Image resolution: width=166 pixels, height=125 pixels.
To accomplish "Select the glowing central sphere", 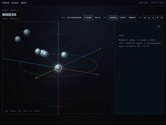I will click(x=58, y=68).
